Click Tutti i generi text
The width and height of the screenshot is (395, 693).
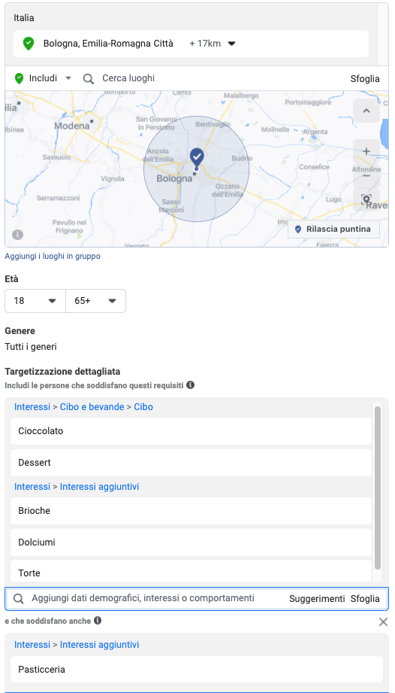(x=31, y=347)
